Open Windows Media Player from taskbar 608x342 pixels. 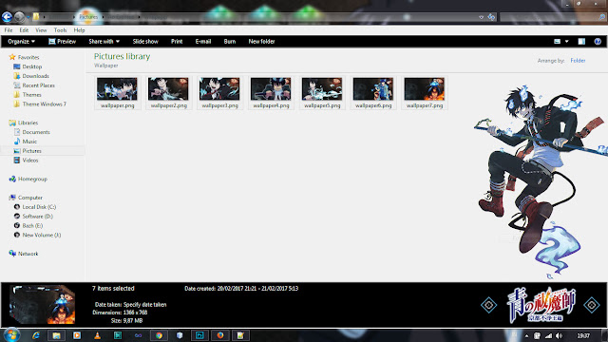(77, 335)
